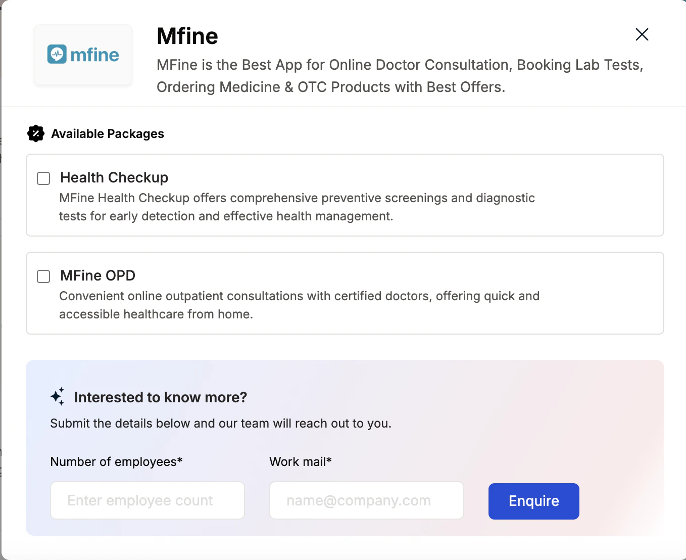Submit the form with Enquire button
The image size is (686, 560).
534,501
